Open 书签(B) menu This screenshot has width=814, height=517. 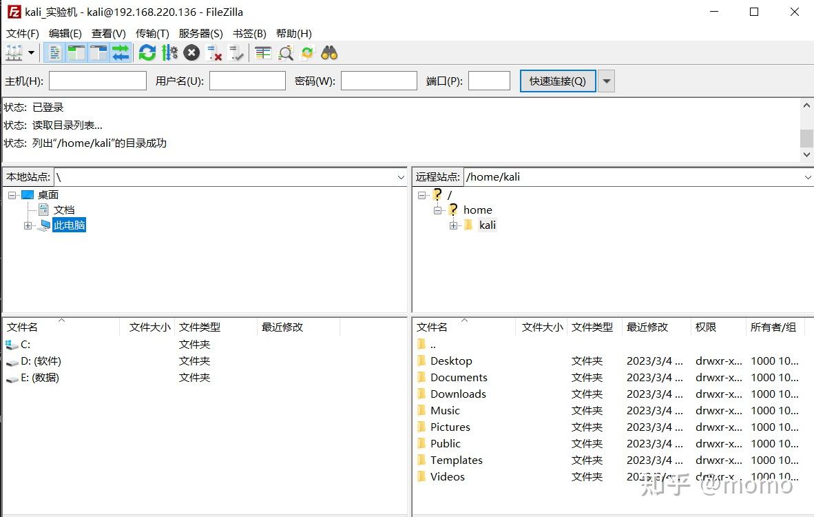249,33
